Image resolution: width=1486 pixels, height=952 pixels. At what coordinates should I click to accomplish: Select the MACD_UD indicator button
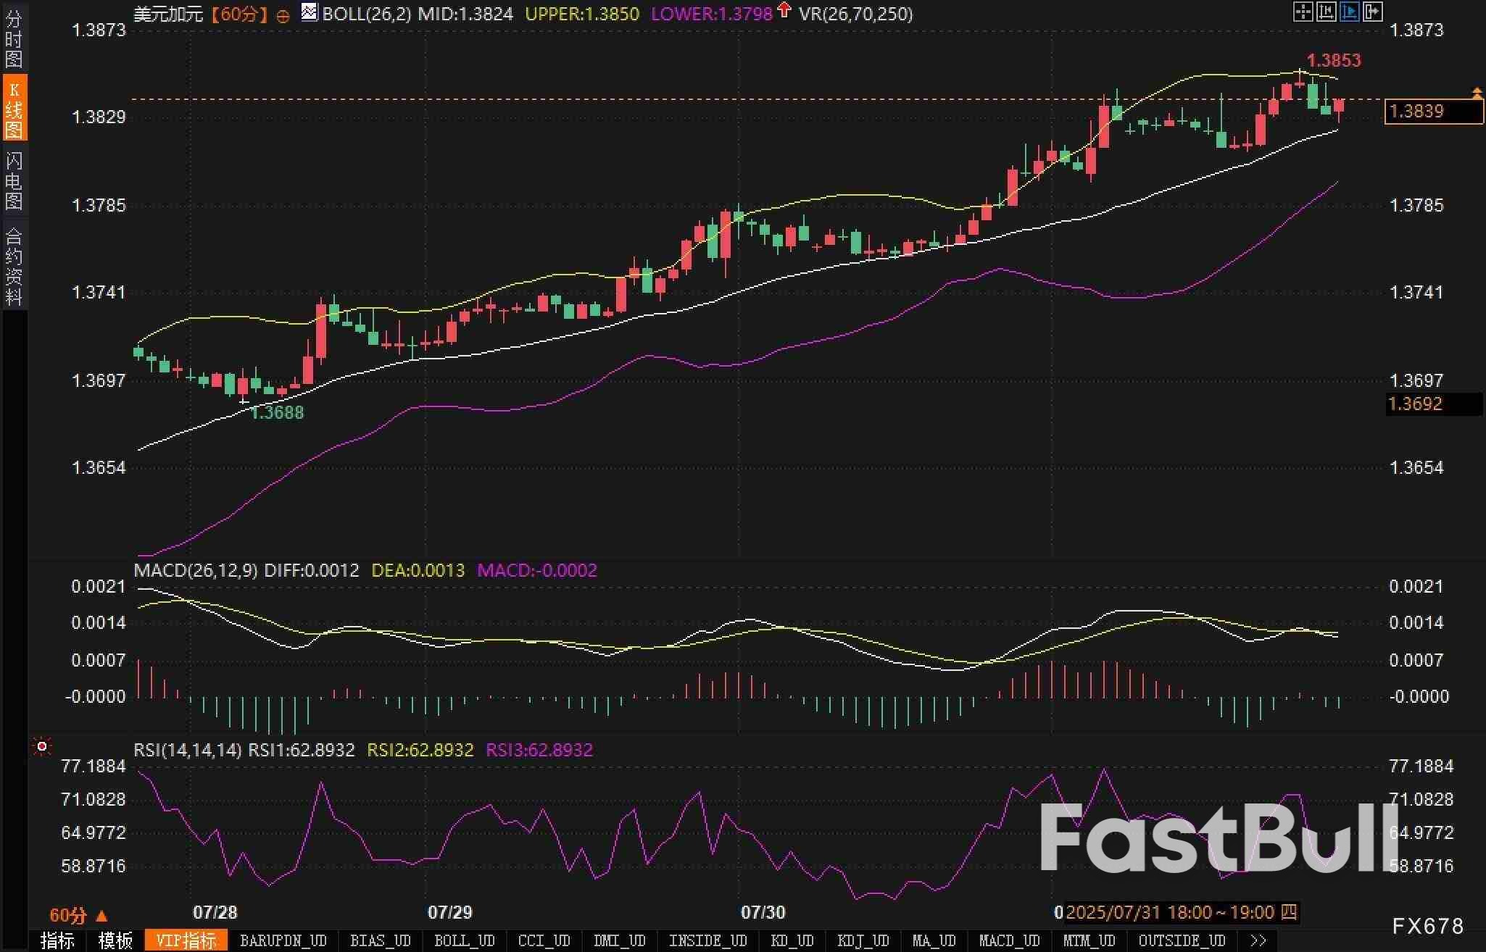[x=1008, y=940]
